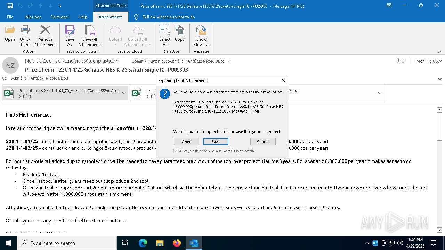Open the File menu tab
This screenshot has width=445, height=250.
(10, 17)
